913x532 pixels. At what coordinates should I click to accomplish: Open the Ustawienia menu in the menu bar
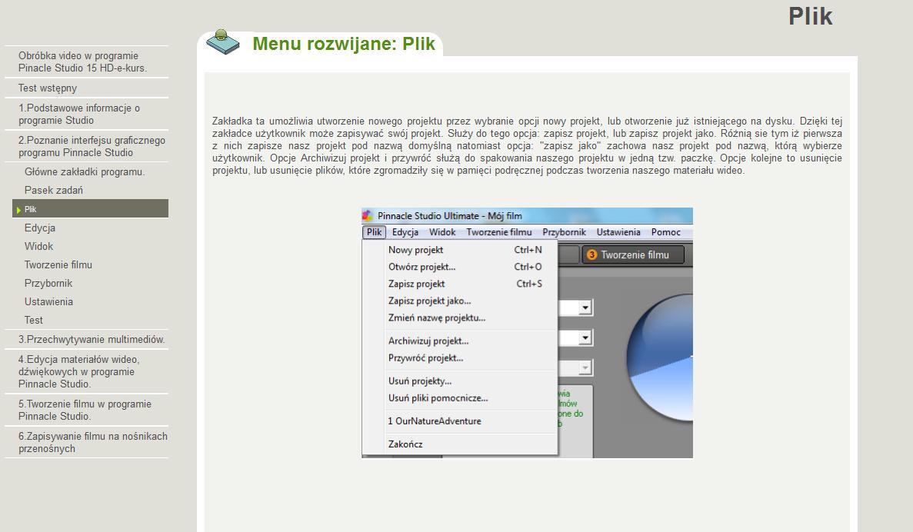pos(618,232)
